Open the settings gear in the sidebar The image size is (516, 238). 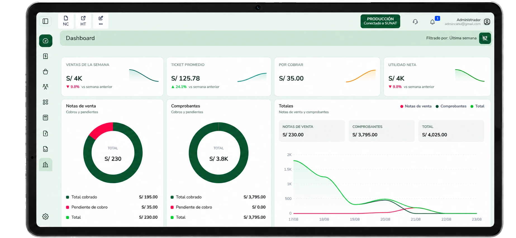coord(46,216)
